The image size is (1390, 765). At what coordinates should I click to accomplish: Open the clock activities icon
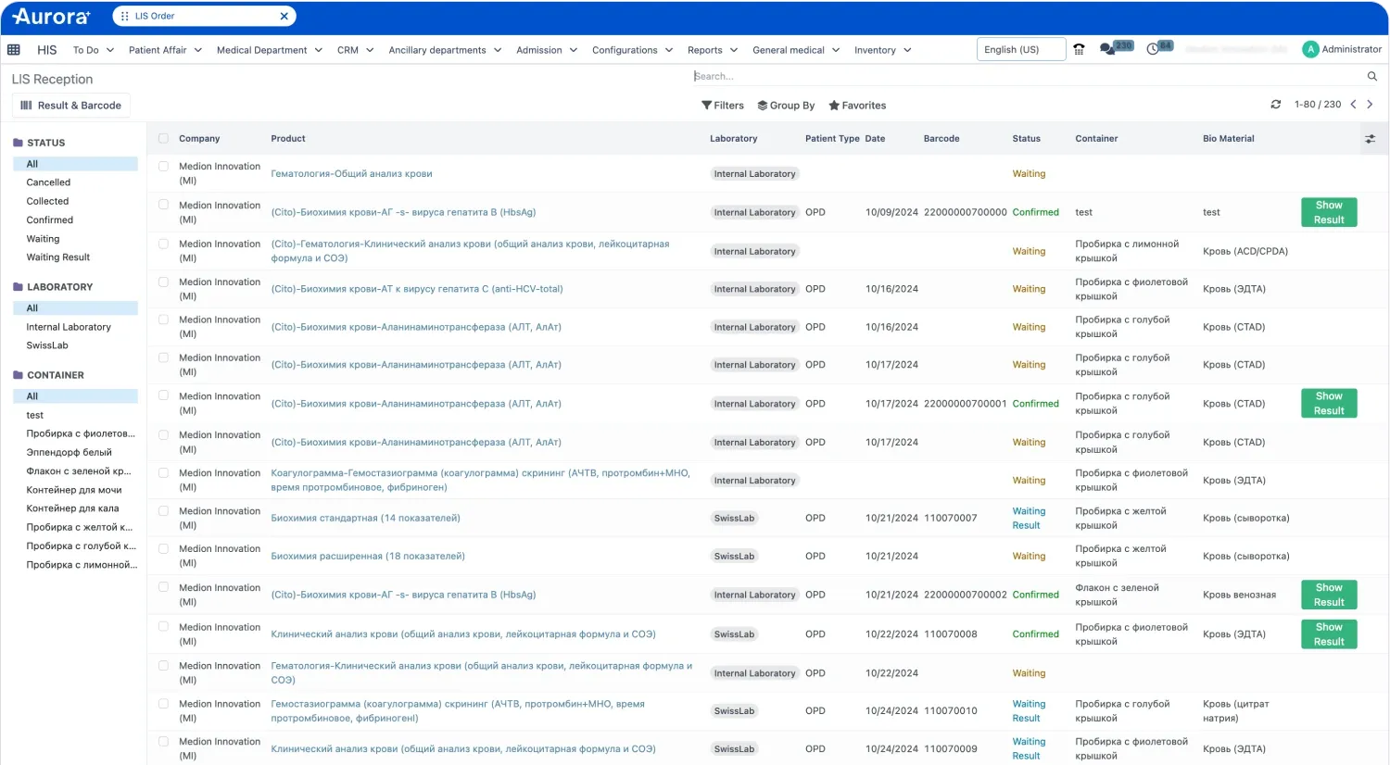[x=1153, y=49]
